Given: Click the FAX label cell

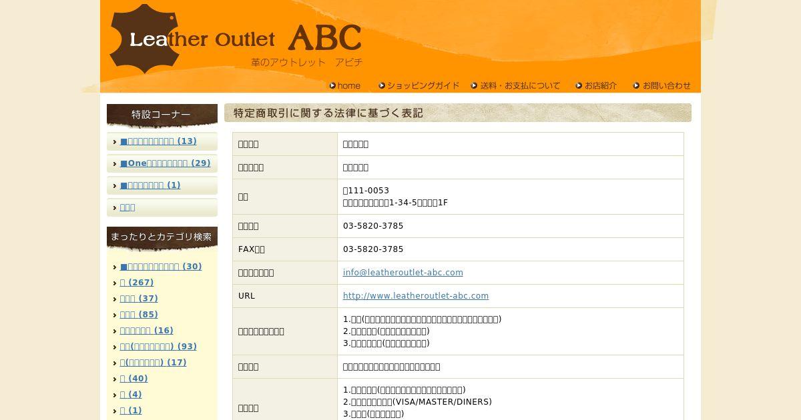Looking at the screenshot, I should point(285,249).
